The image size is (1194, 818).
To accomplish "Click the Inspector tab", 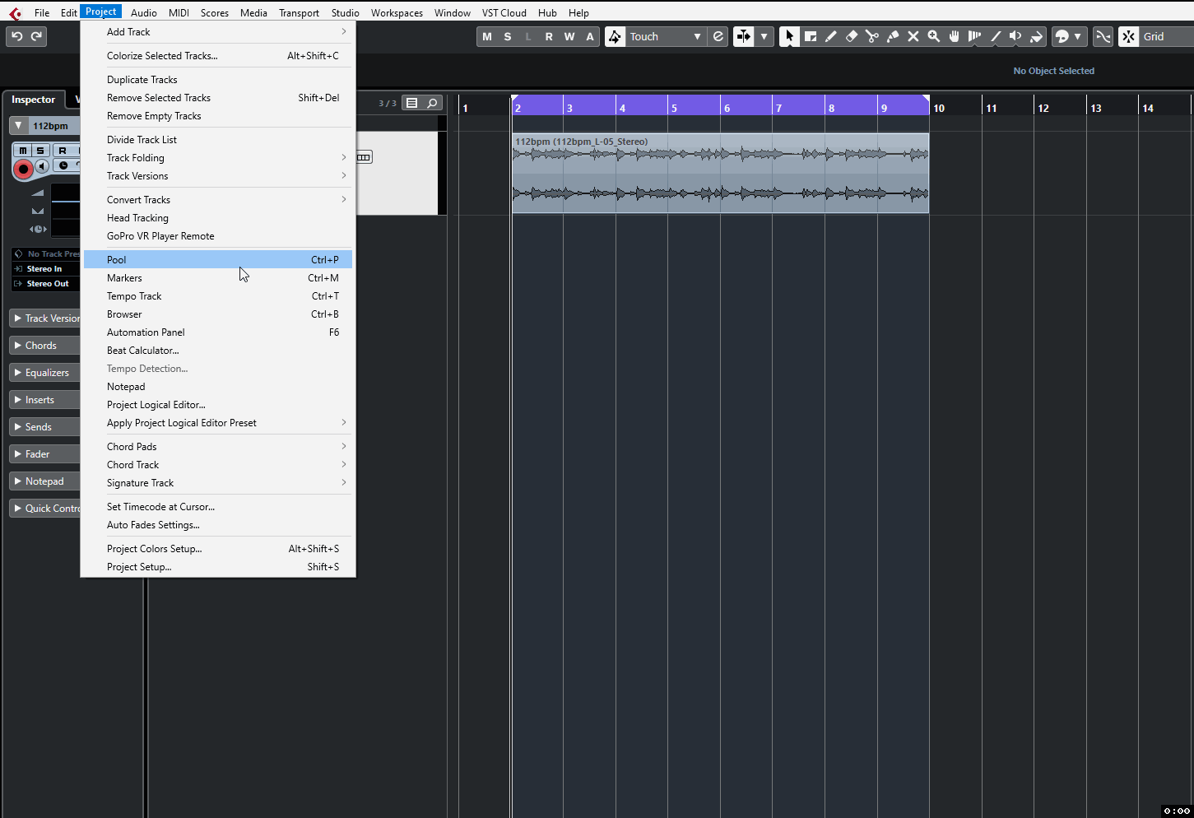I will 33,100.
